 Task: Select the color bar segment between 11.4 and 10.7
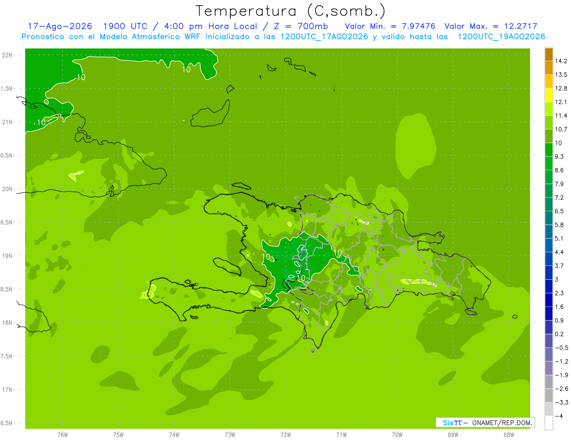click(549, 123)
